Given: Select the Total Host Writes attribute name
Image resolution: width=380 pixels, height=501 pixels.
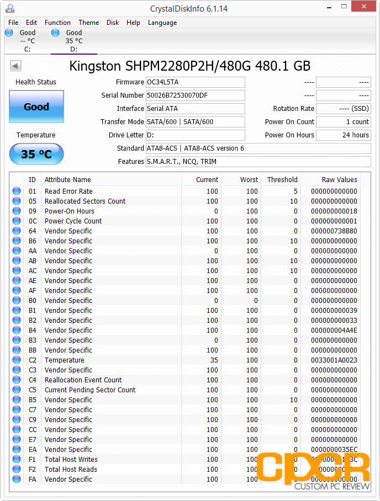Looking at the screenshot, I should tap(71, 459).
